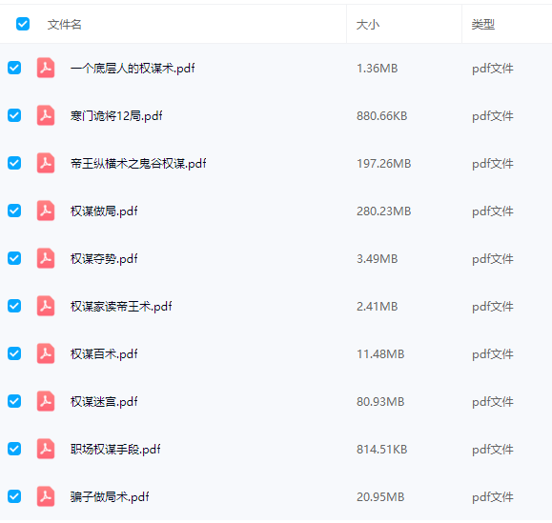Click PDF icon for 职场权谋手段.pdf

(x=46, y=449)
